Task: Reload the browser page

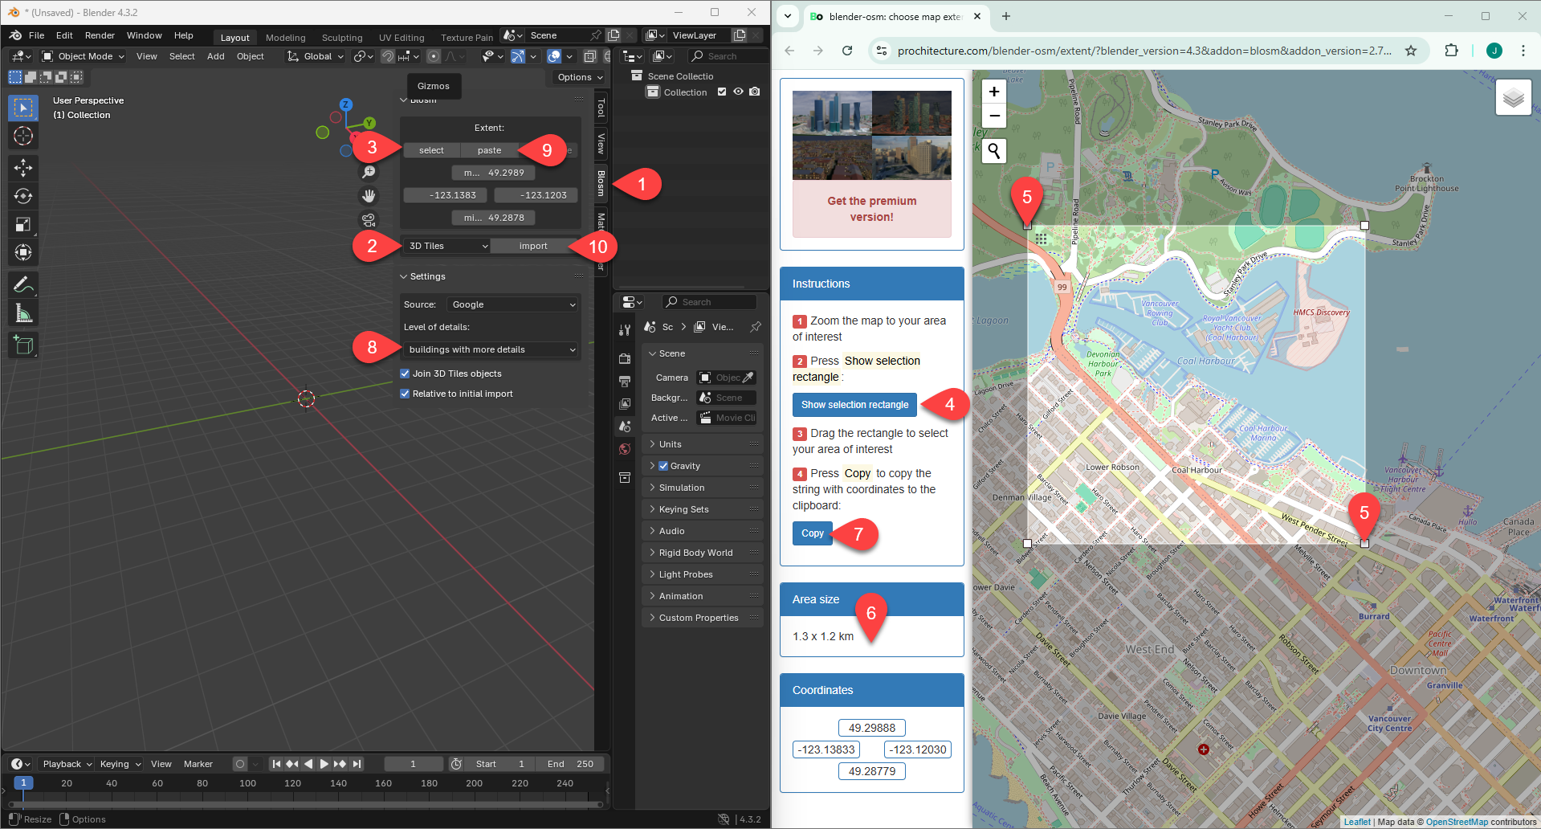Action: 847,51
